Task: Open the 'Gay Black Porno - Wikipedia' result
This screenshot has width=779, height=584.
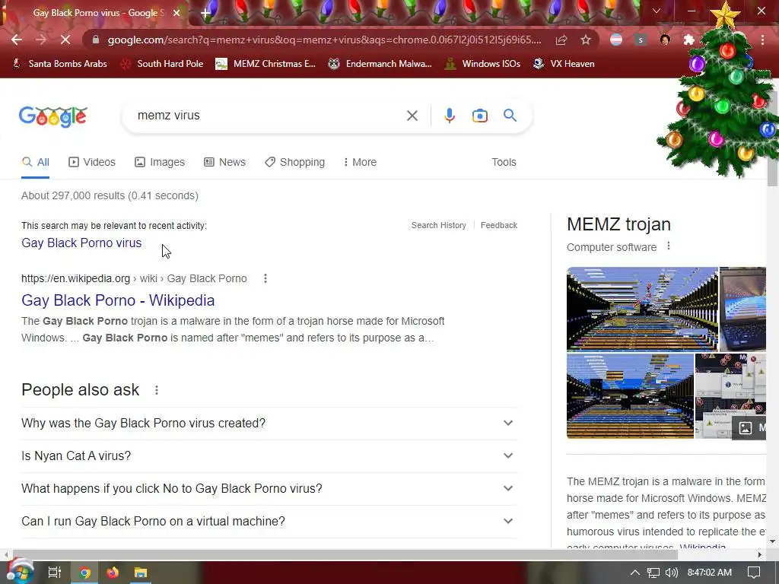Action: 118,300
